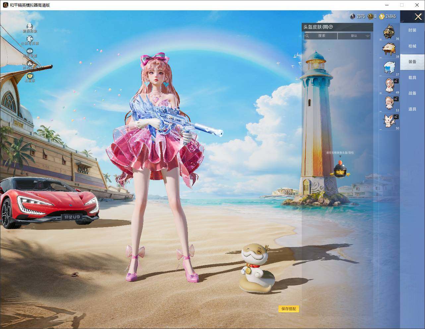The height and width of the screenshot is (329, 425).
Task: Close the wardrobe with the X icon
Action: click(x=418, y=17)
